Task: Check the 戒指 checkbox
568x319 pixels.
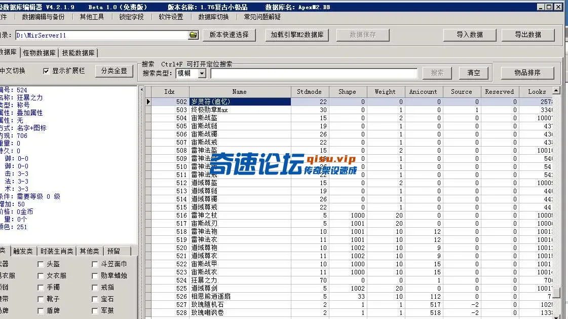Action: pyautogui.click(x=95, y=288)
